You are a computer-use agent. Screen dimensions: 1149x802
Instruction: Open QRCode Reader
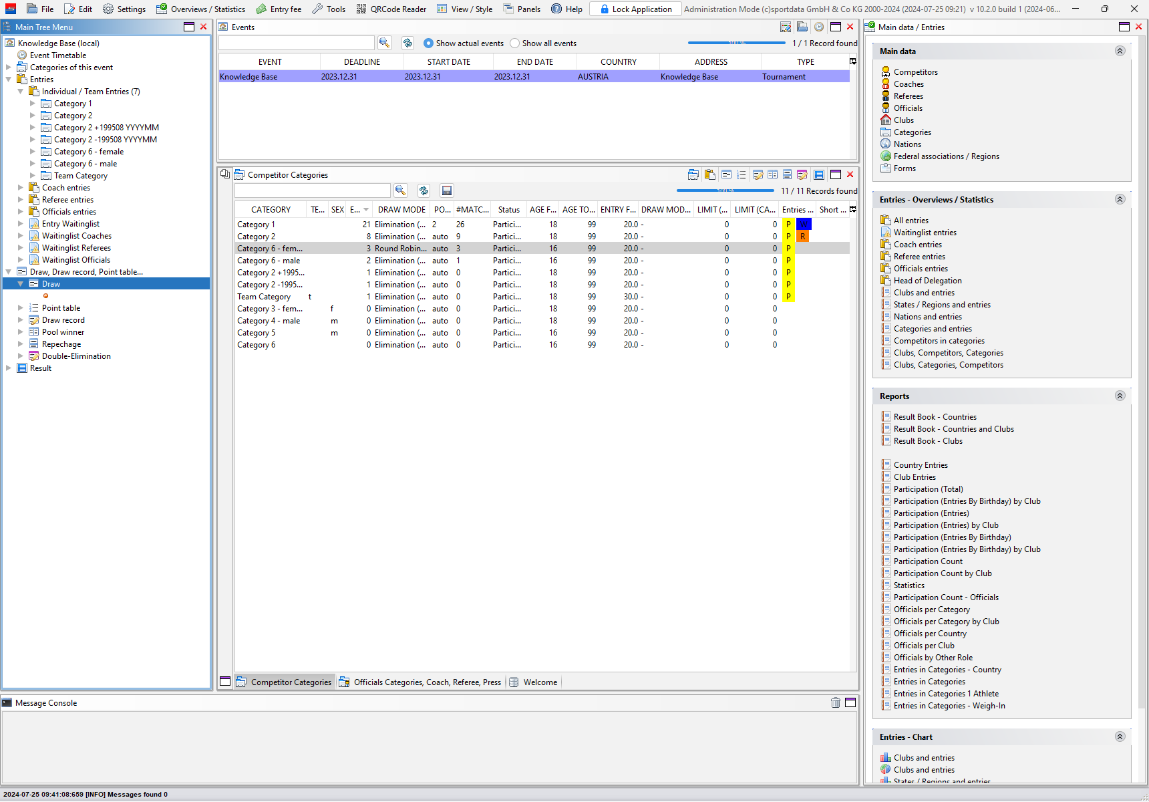tap(391, 9)
